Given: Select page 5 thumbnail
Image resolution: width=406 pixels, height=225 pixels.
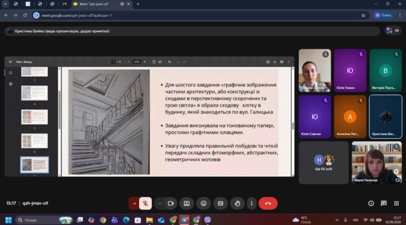Looking at the screenshot, I should [x=34, y=117].
